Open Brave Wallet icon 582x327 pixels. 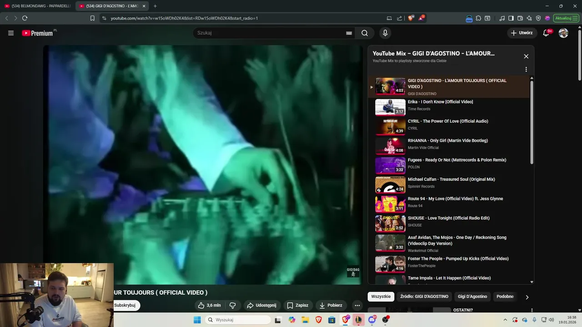tap(520, 18)
